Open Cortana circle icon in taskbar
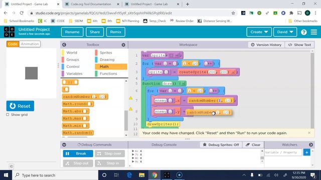The width and height of the screenshot is (321, 180). click(104, 175)
